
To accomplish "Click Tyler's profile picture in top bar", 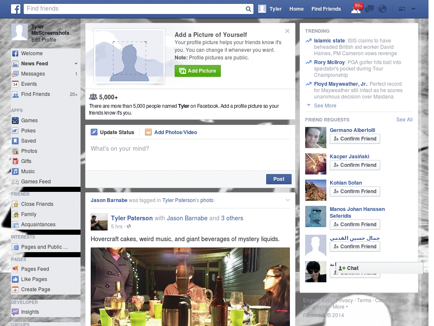I will coord(262,9).
